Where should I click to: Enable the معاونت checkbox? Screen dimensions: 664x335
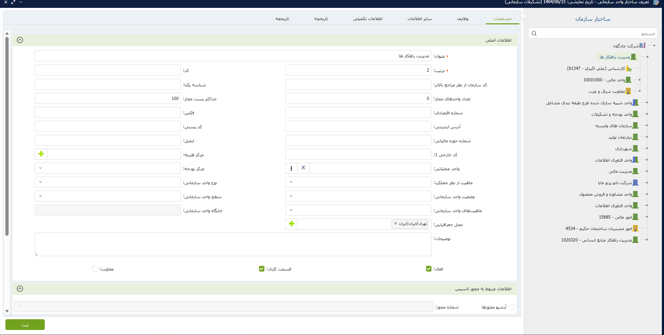coord(95,269)
